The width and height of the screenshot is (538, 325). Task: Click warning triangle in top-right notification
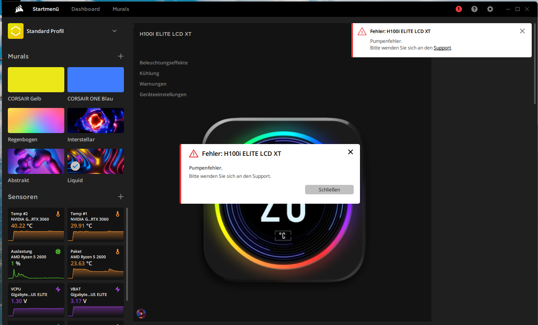(x=362, y=31)
